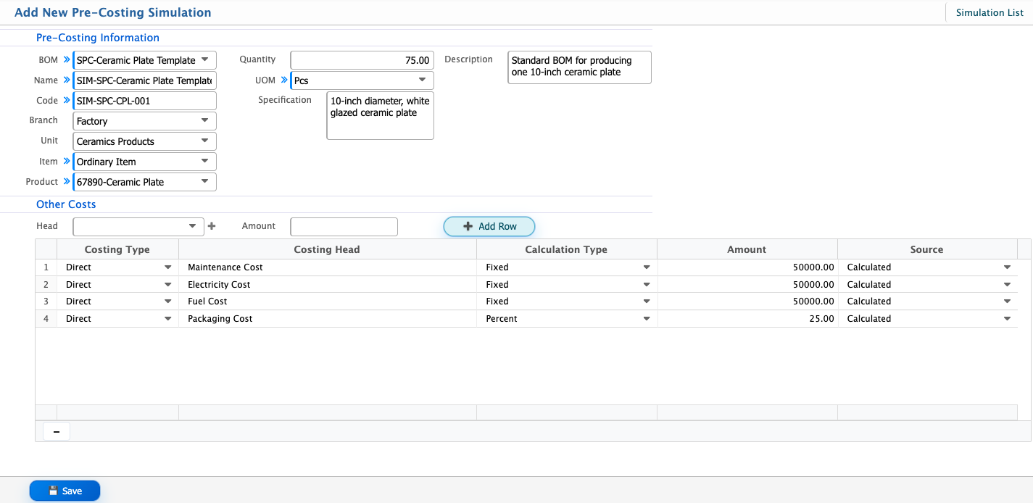The height and width of the screenshot is (503, 1033).
Task: Focus the Quantity input field
Action: click(362, 60)
